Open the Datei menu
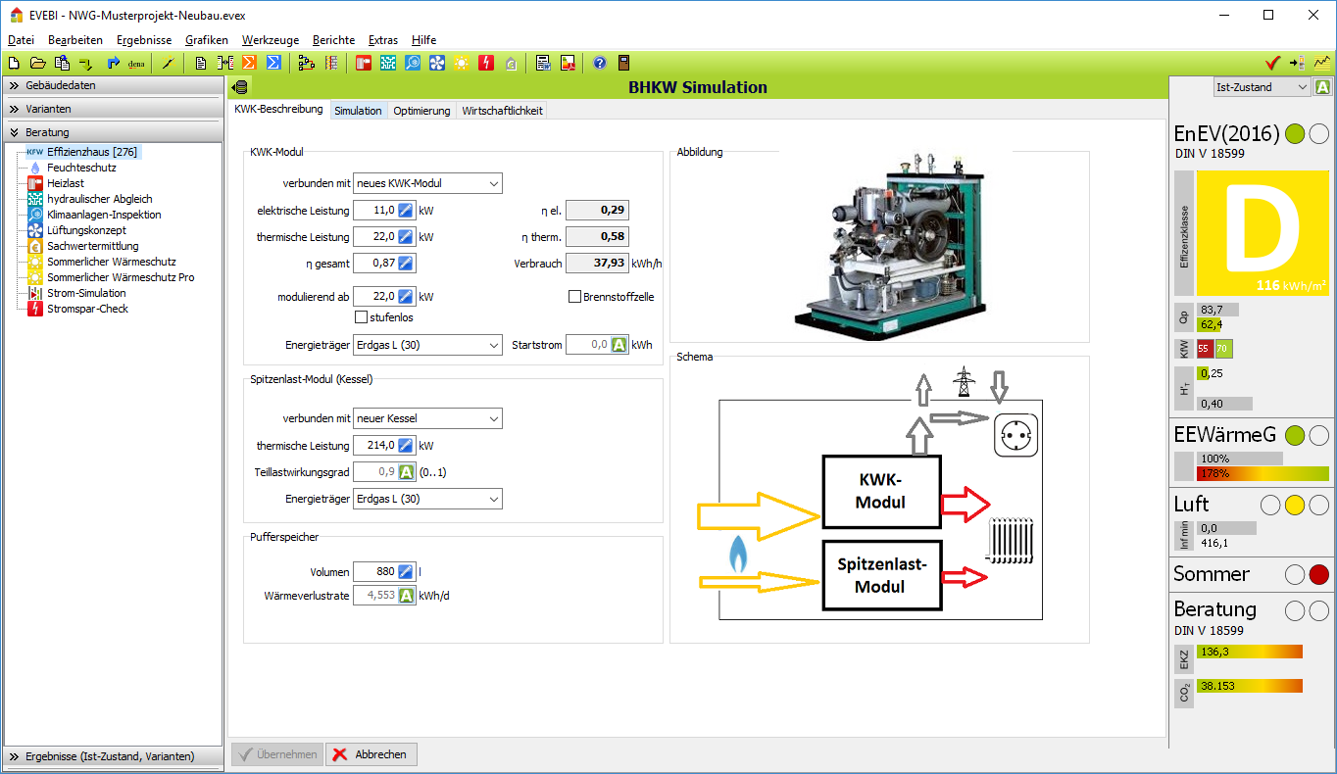Viewport: 1337px width, 774px height. click(21, 40)
